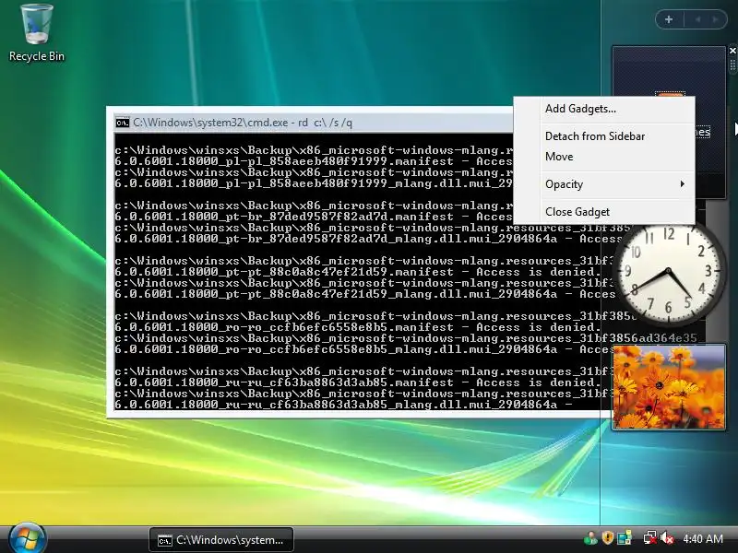Close the feed gadget with its X
Screen dimensions: 738x553
point(732,51)
